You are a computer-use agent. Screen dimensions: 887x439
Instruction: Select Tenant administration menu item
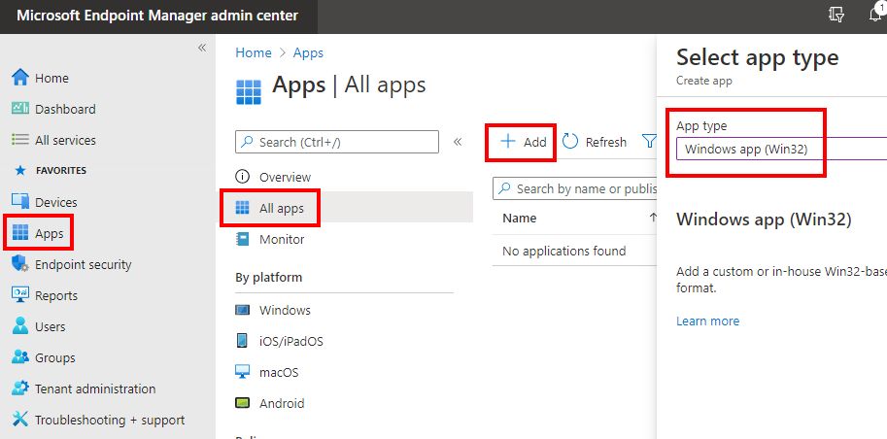click(95, 389)
